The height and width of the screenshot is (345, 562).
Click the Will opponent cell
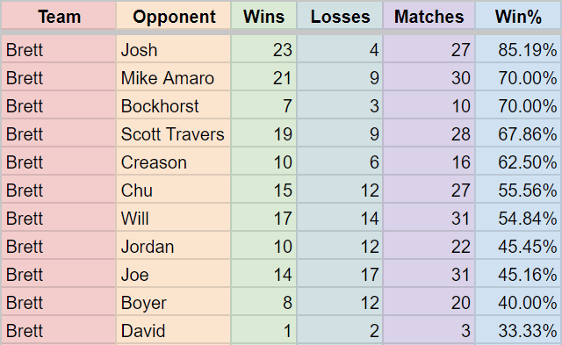(174, 218)
